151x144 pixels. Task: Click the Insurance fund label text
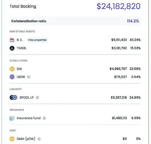[29, 118]
